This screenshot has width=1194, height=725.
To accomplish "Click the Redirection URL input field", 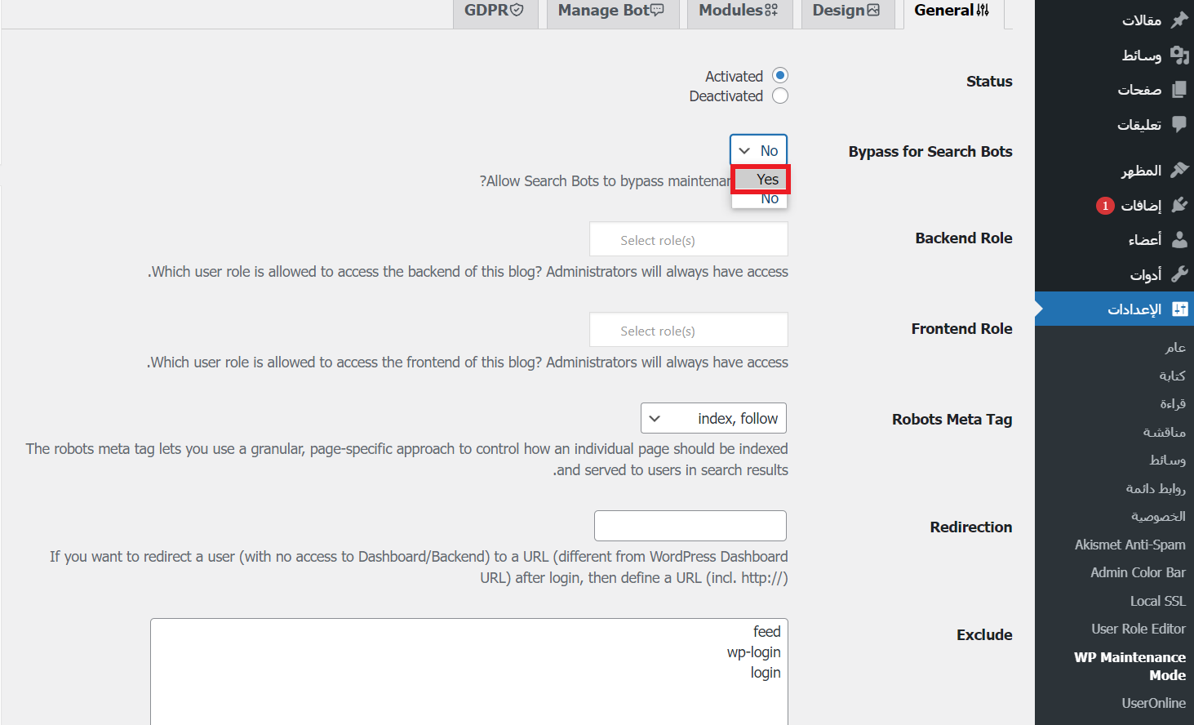I will [690, 526].
